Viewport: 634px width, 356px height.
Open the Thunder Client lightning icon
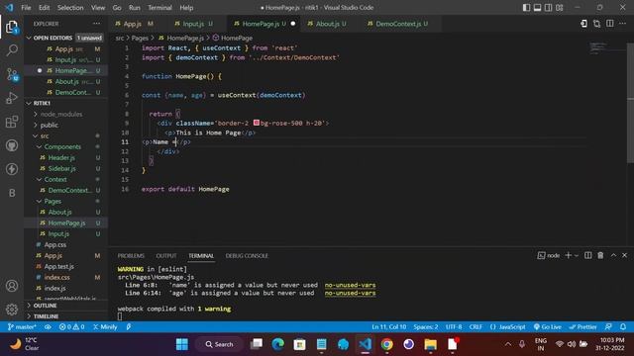click(12, 169)
